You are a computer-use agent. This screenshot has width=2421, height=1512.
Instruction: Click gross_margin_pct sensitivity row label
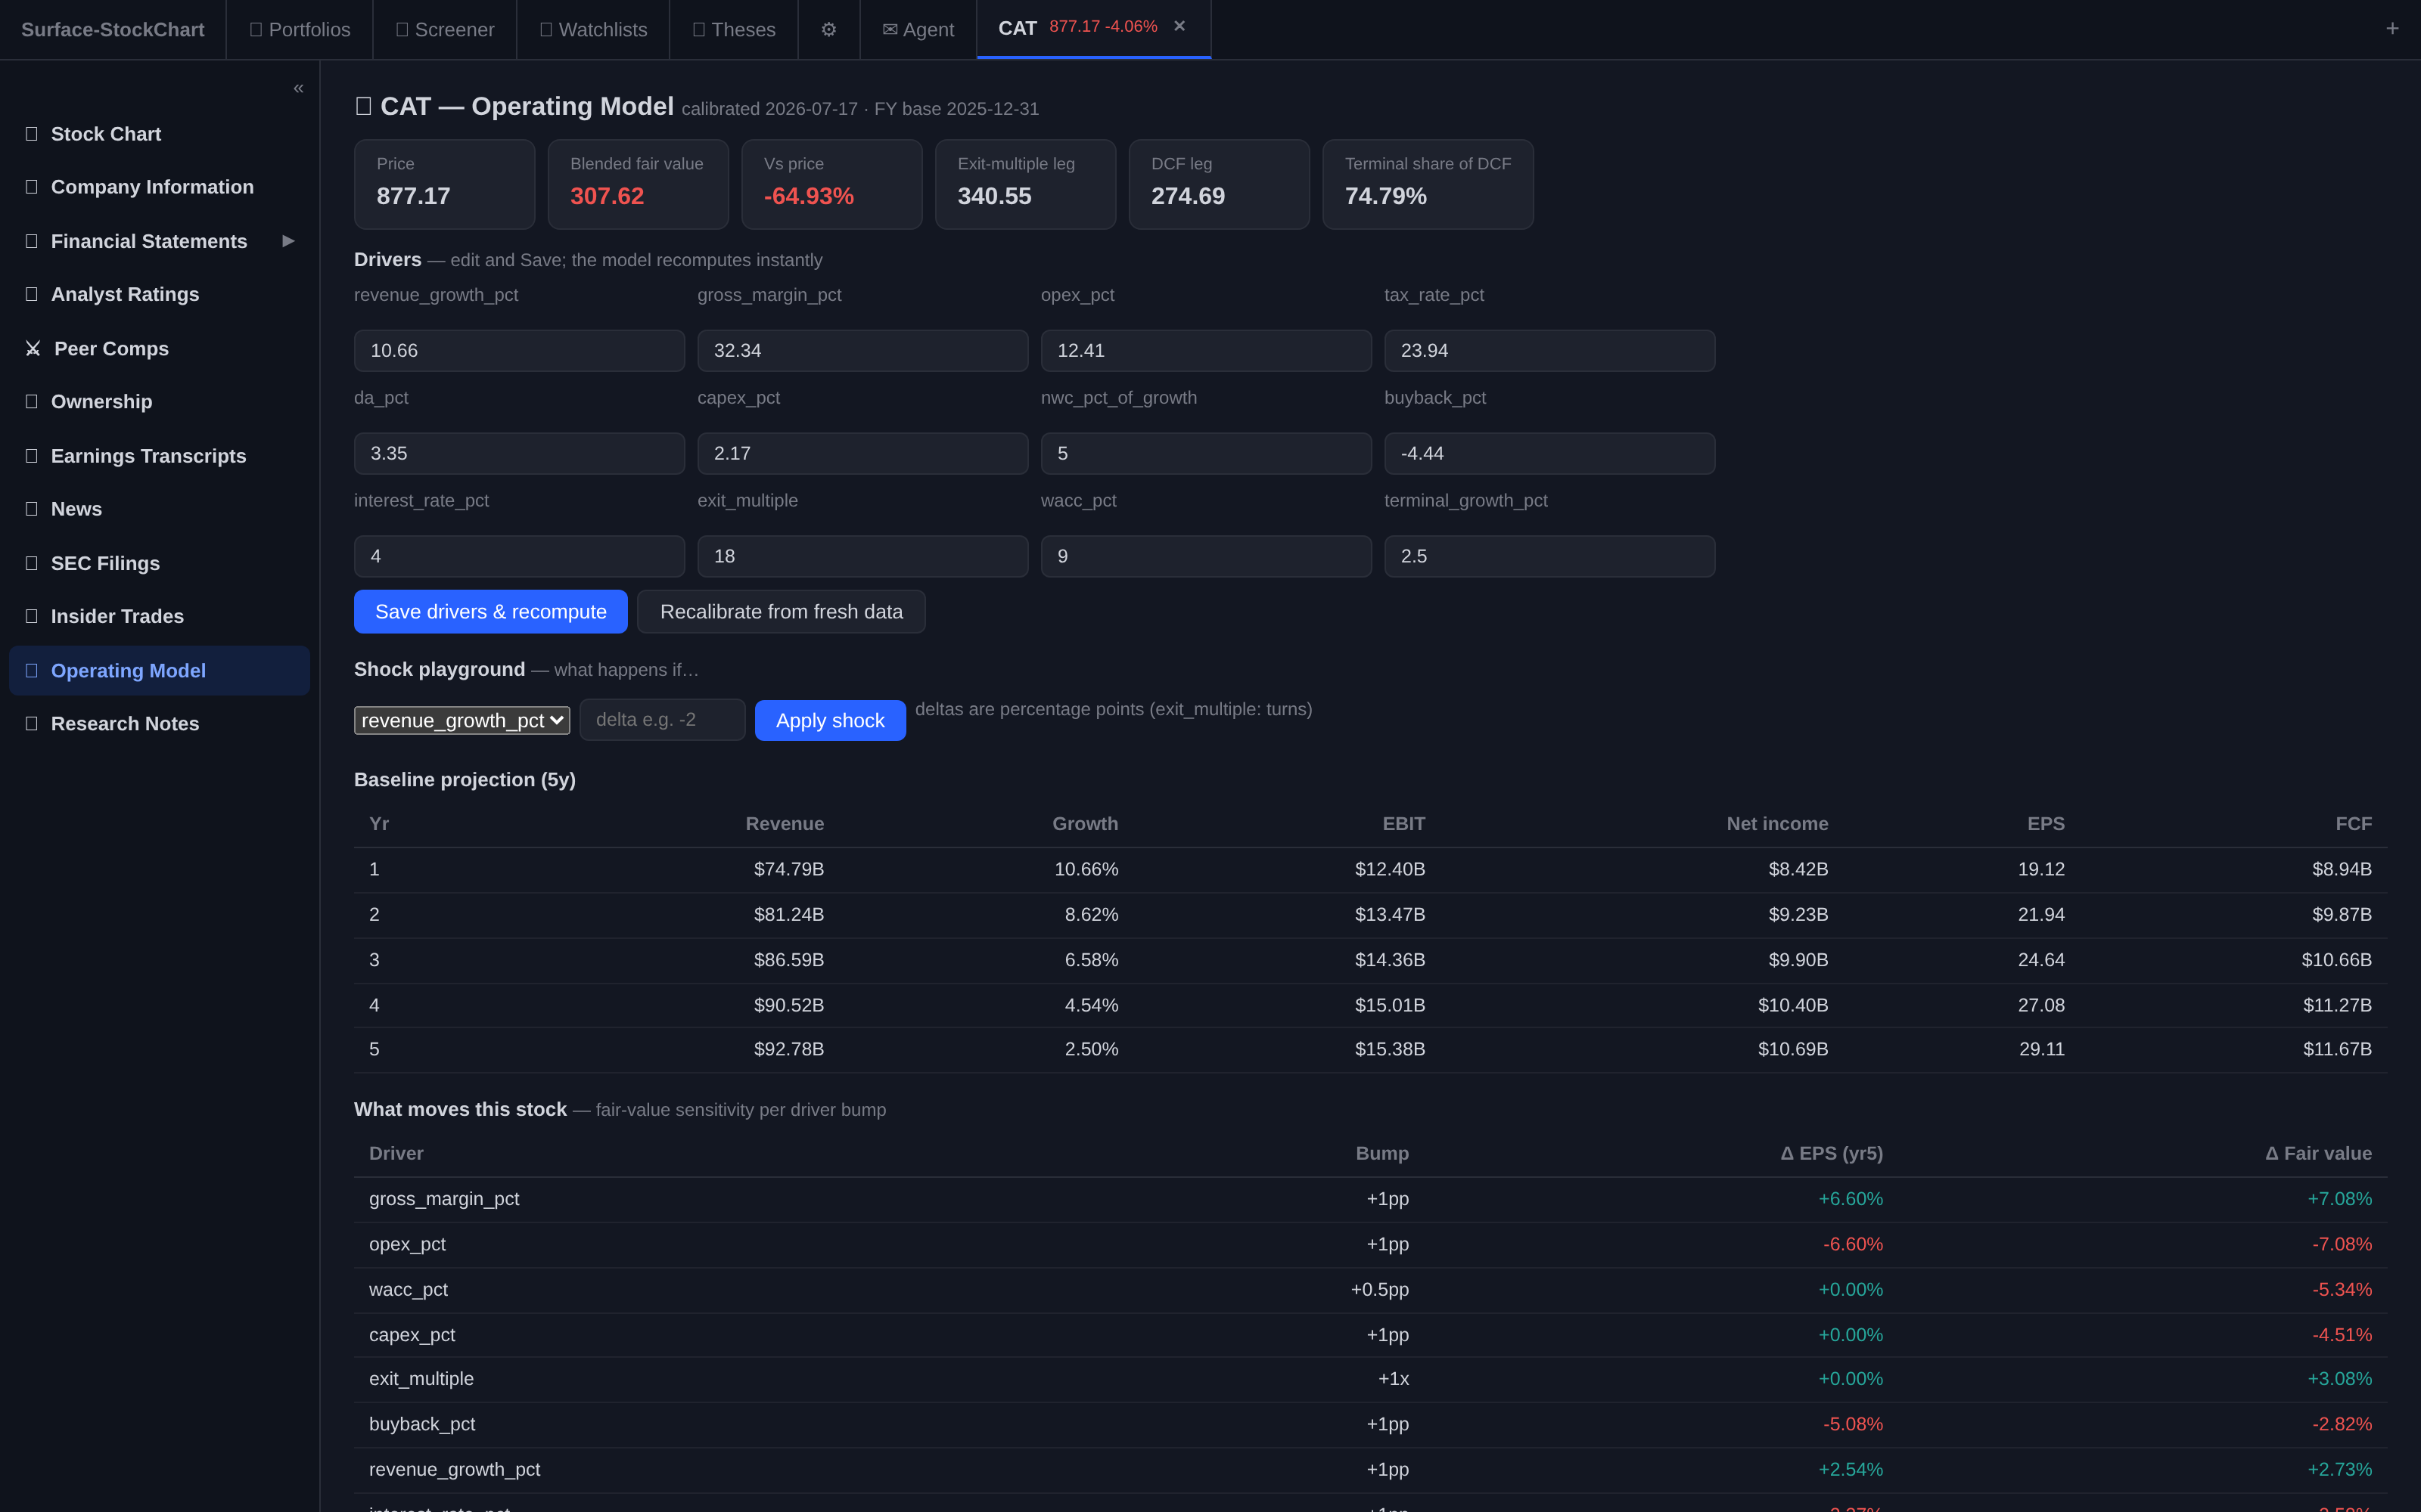click(444, 1198)
